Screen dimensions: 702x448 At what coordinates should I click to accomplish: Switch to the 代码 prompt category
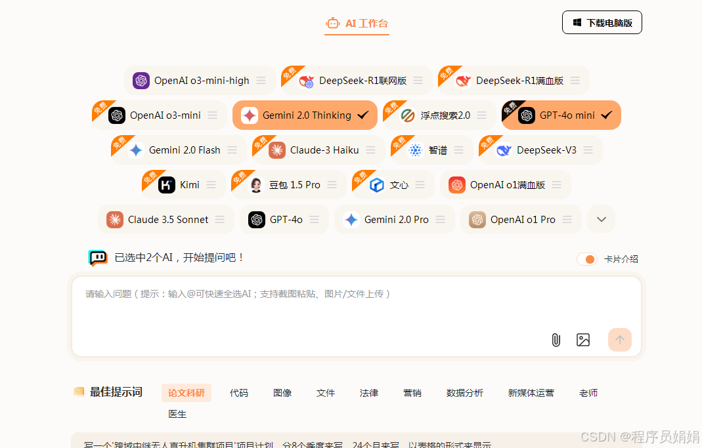coord(238,393)
